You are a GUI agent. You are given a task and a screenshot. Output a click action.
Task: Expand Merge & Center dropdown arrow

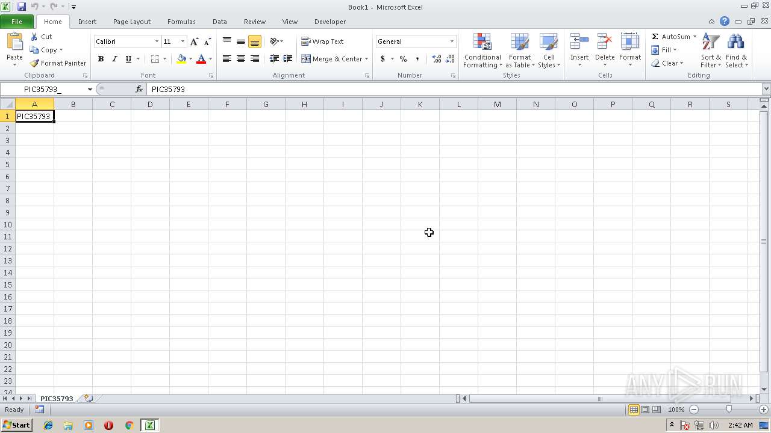coord(366,59)
